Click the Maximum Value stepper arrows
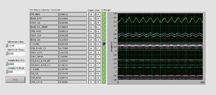216x95 pixels. pyautogui.click(x=7, y=54)
